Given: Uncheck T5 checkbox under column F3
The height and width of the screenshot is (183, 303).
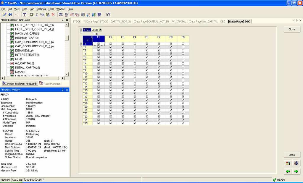Looking at the screenshot, I should (123, 57).
